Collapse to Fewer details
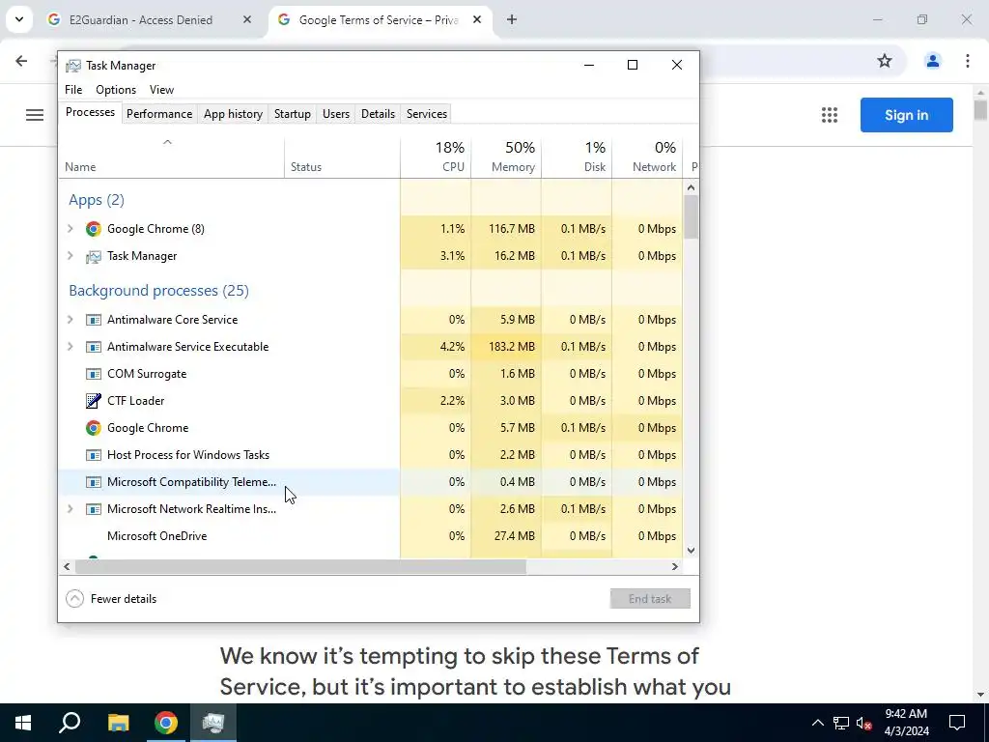 point(111,599)
